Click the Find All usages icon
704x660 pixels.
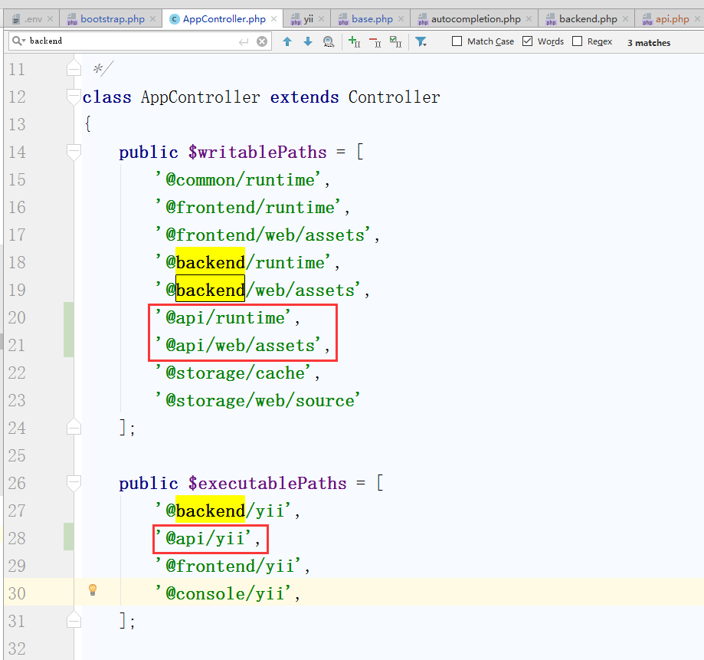[329, 41]
